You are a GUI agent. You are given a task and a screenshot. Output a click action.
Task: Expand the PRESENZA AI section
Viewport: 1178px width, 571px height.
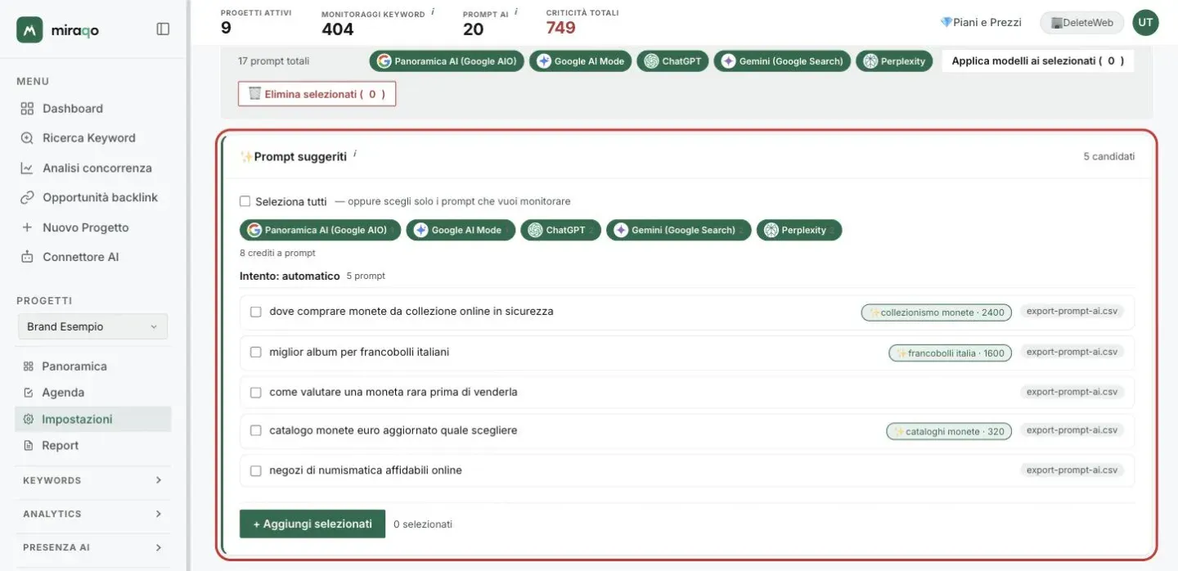(92, 547)
